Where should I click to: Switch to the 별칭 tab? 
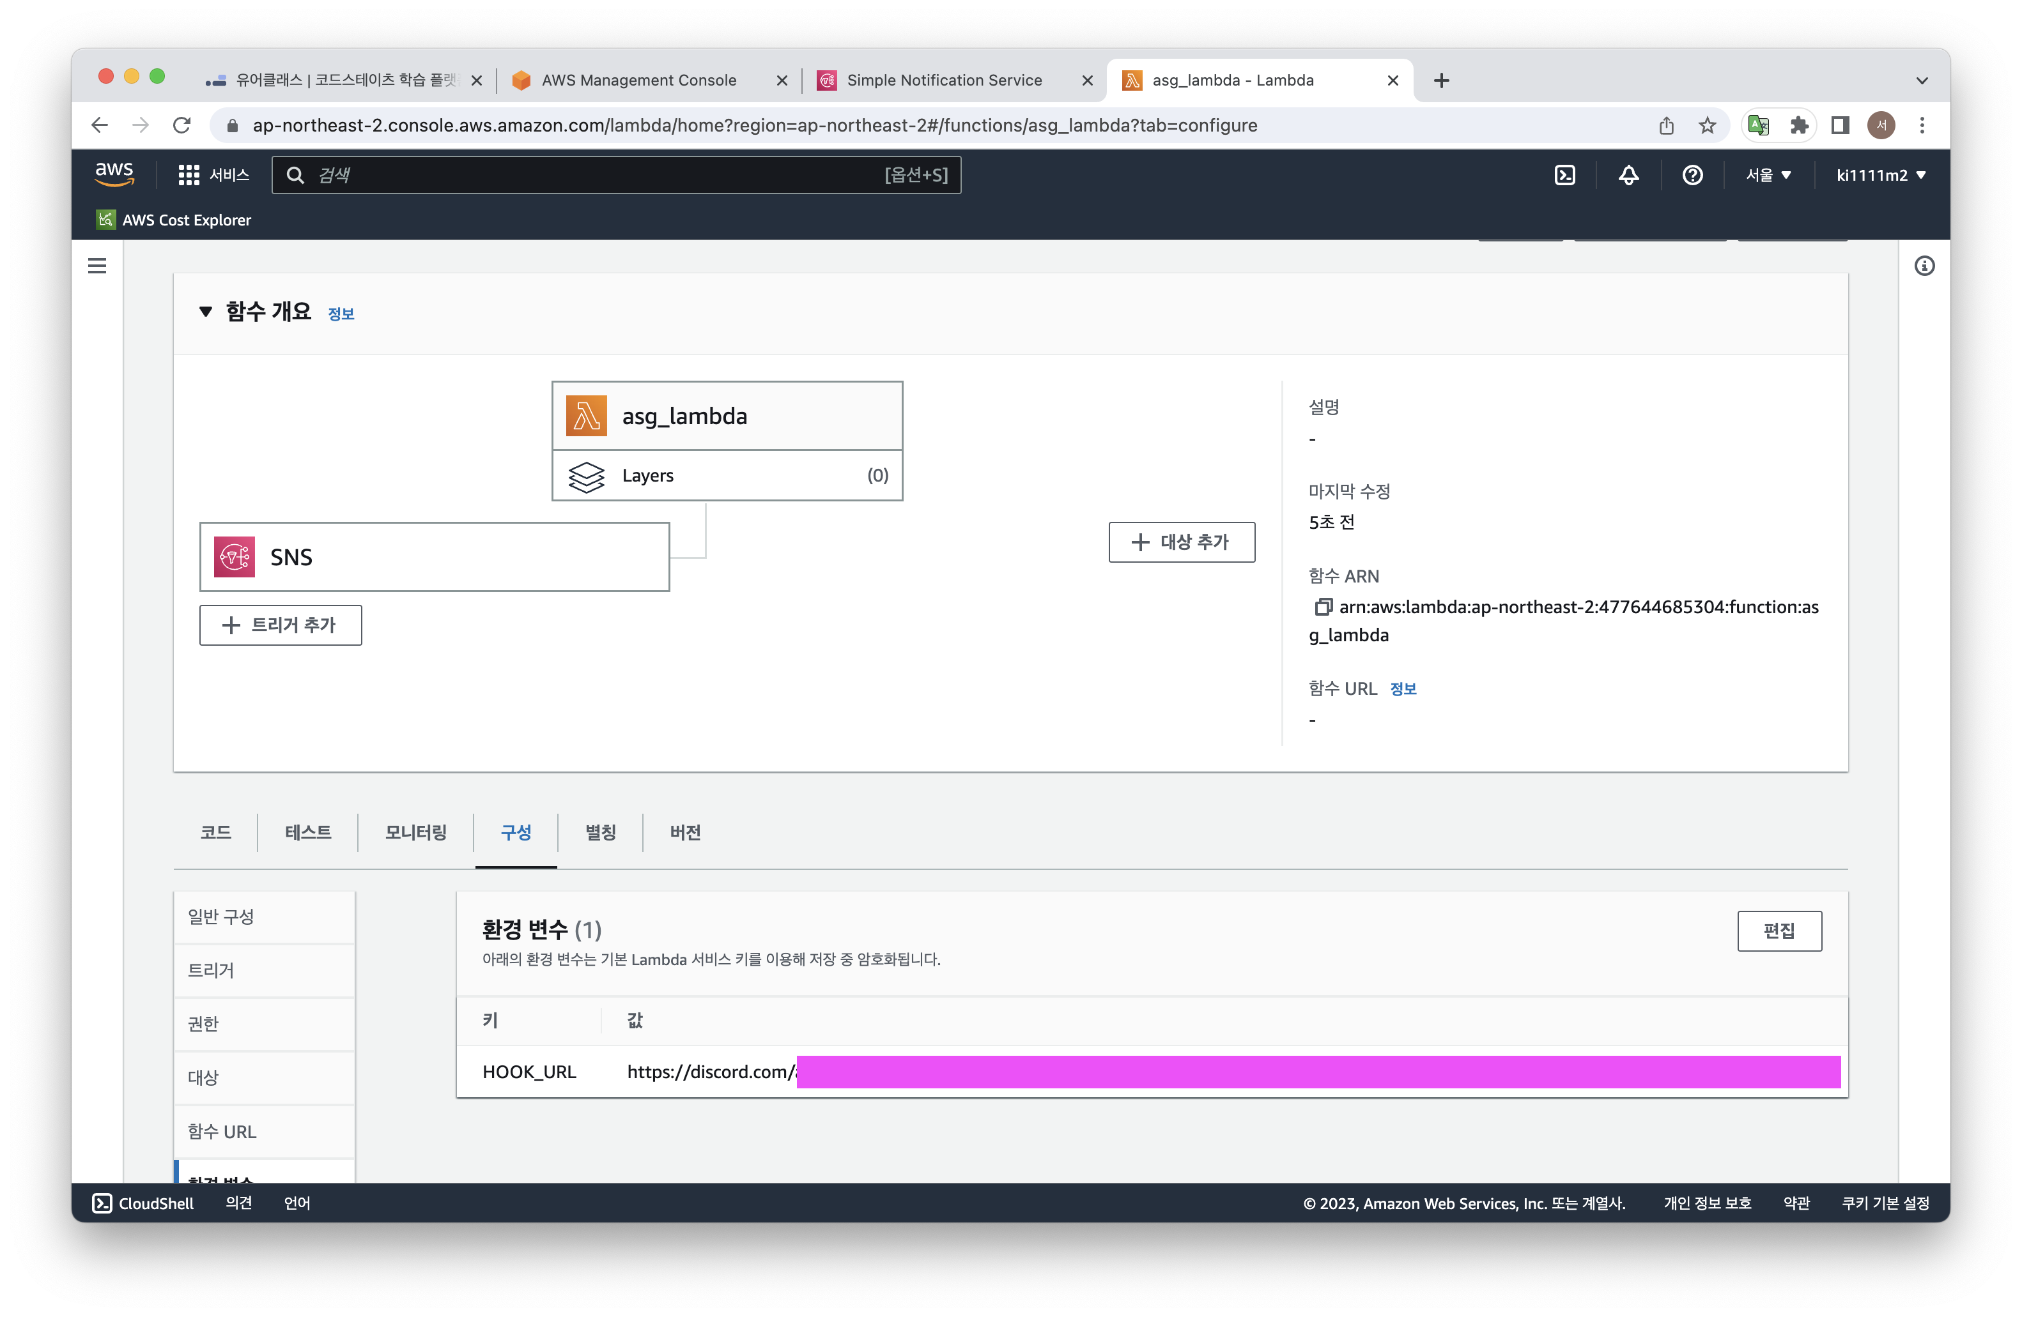[x=600, y=832]
